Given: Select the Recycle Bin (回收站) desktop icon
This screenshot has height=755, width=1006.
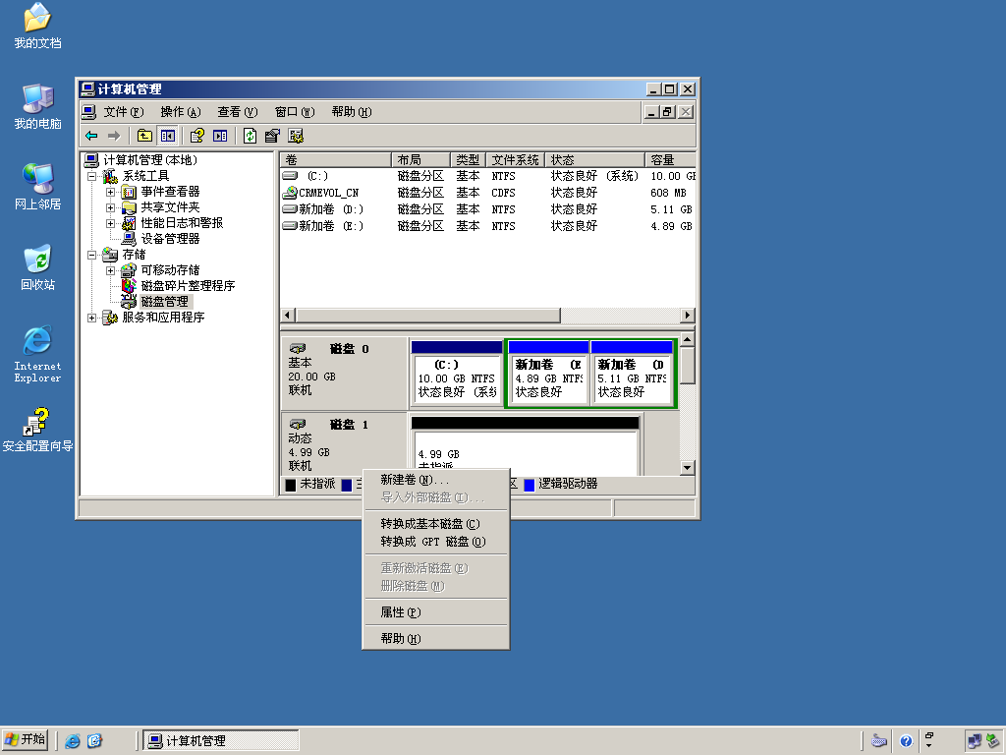Looking at the screenshot, I should pyautogui.click(x=38, y=267).
